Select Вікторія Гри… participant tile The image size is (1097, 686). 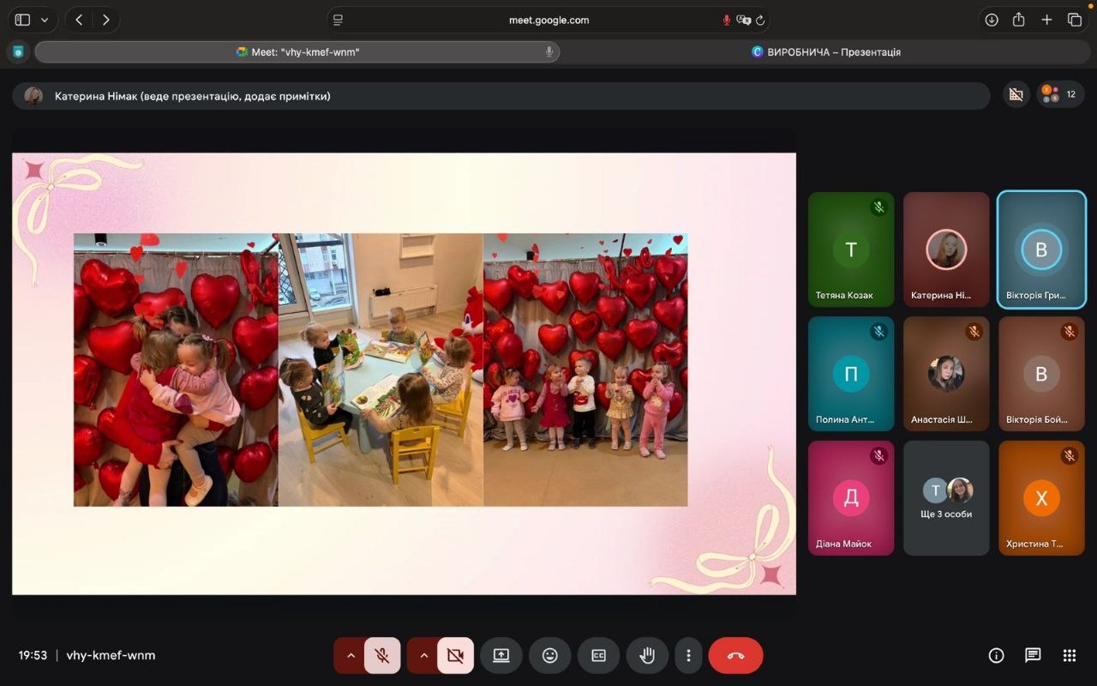pyautogui.click(x=1041, y=250)
